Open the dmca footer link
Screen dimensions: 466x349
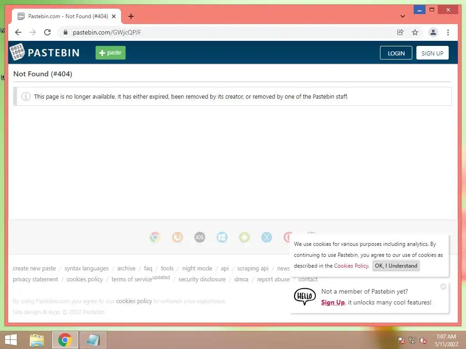[241, 279]
